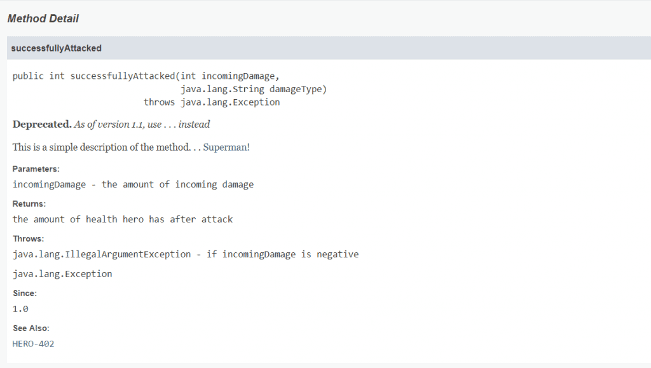Click the Since: label
Screen dimensions: 651x368
pyautogui.click(x=25, y=294)
